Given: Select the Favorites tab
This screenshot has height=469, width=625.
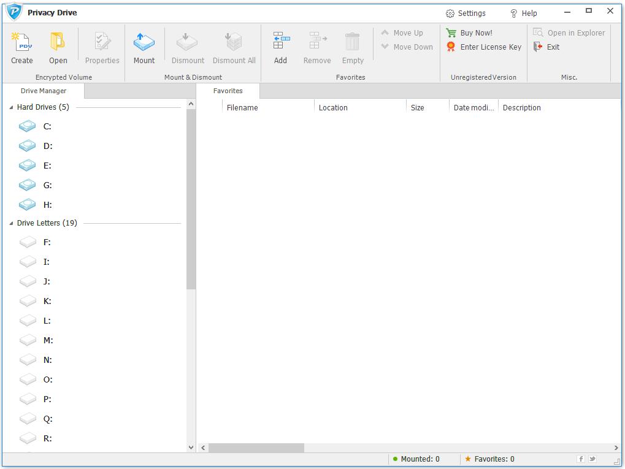Looking at the screenshot, I should click(x=228, y=91).
